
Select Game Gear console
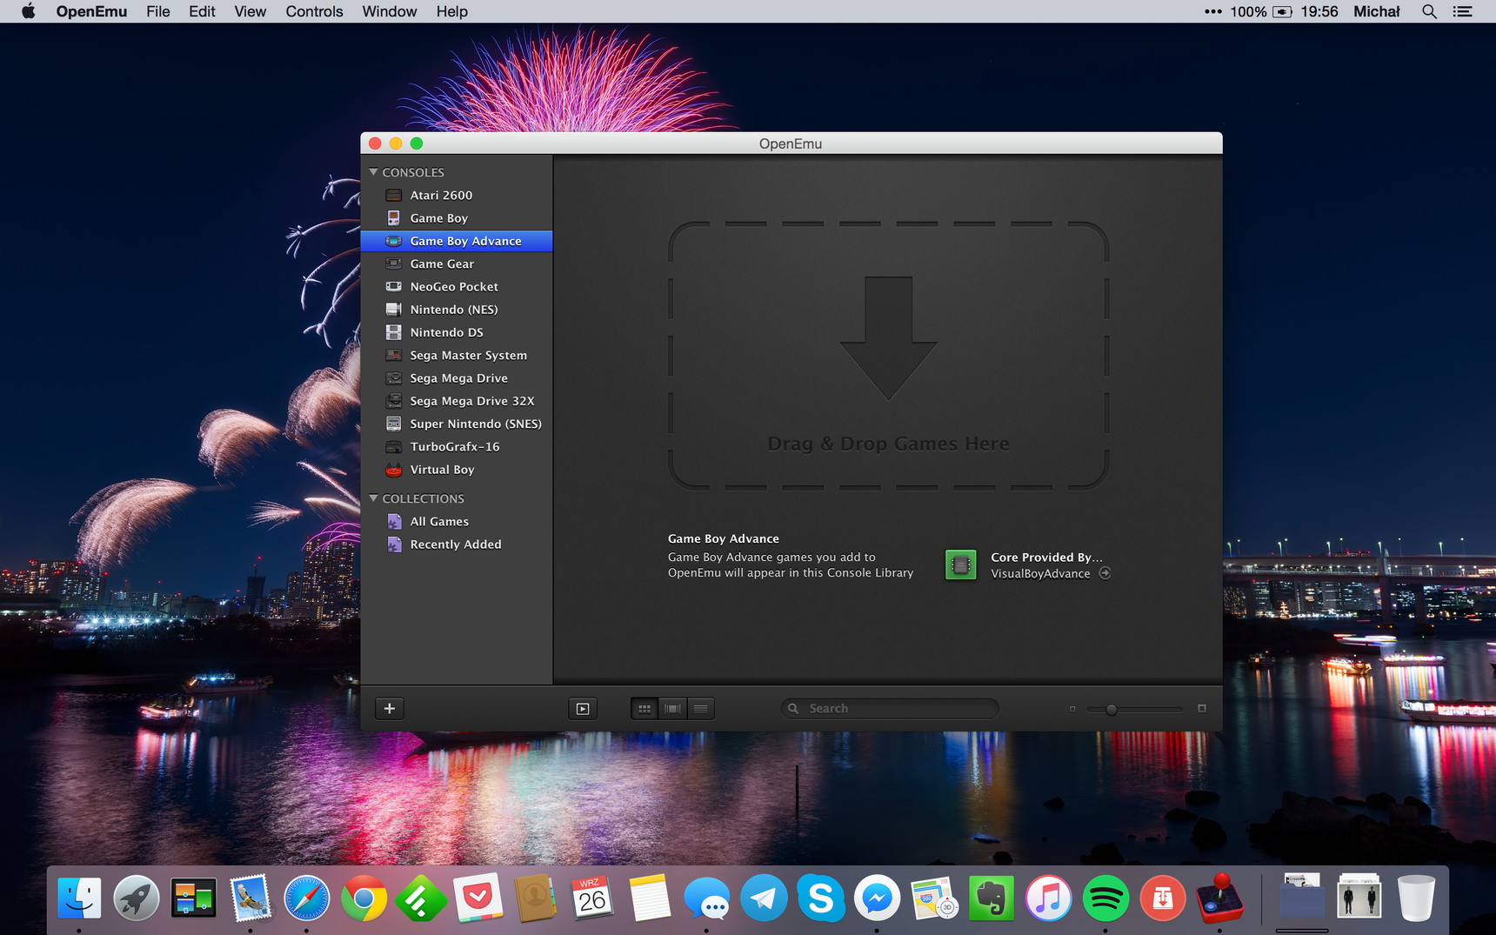coord(457,264)
